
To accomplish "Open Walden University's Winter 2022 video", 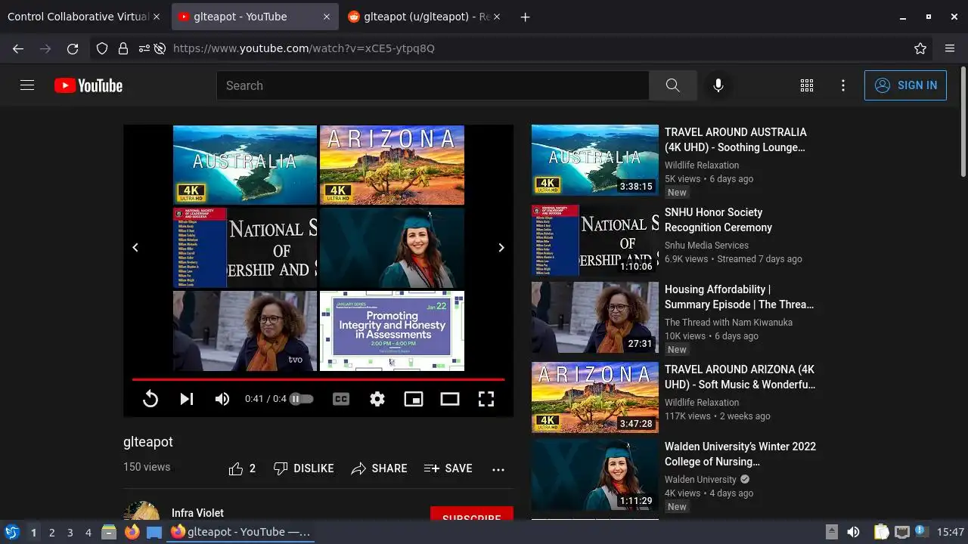I will click(740, 454).
